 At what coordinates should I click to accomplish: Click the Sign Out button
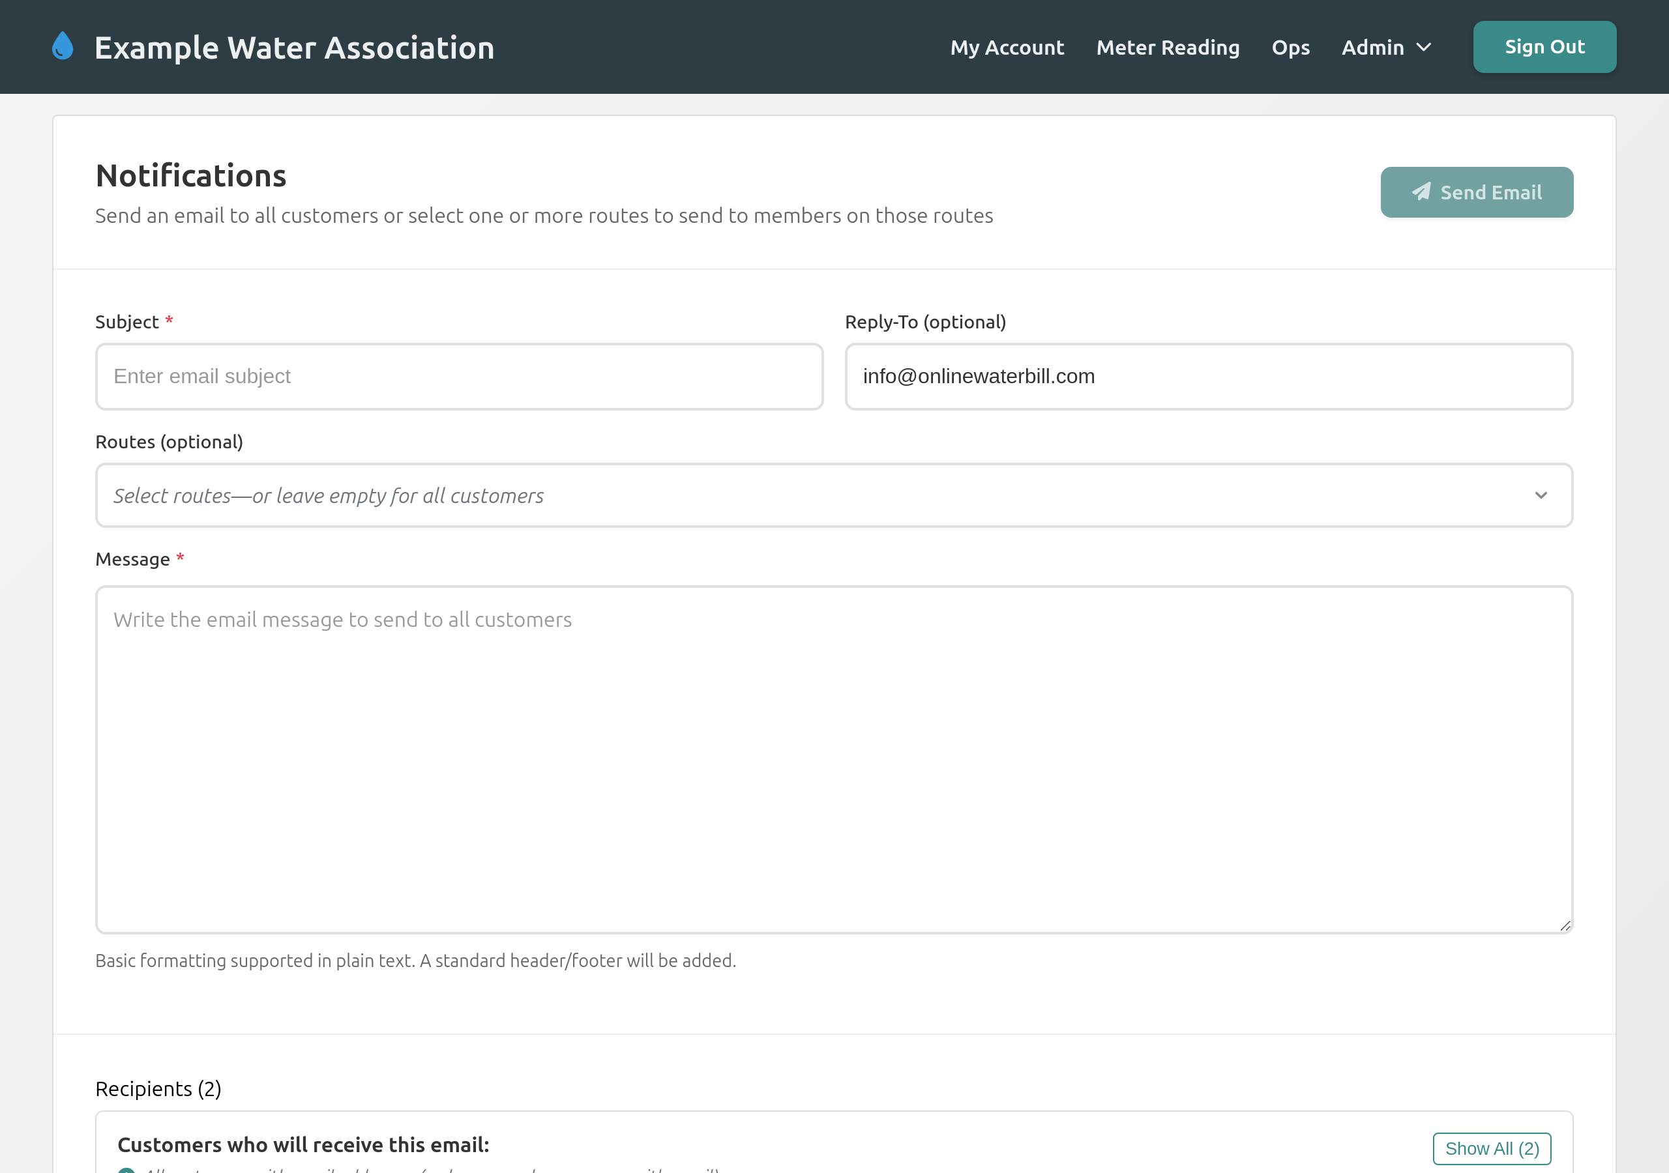[1544, 46]
